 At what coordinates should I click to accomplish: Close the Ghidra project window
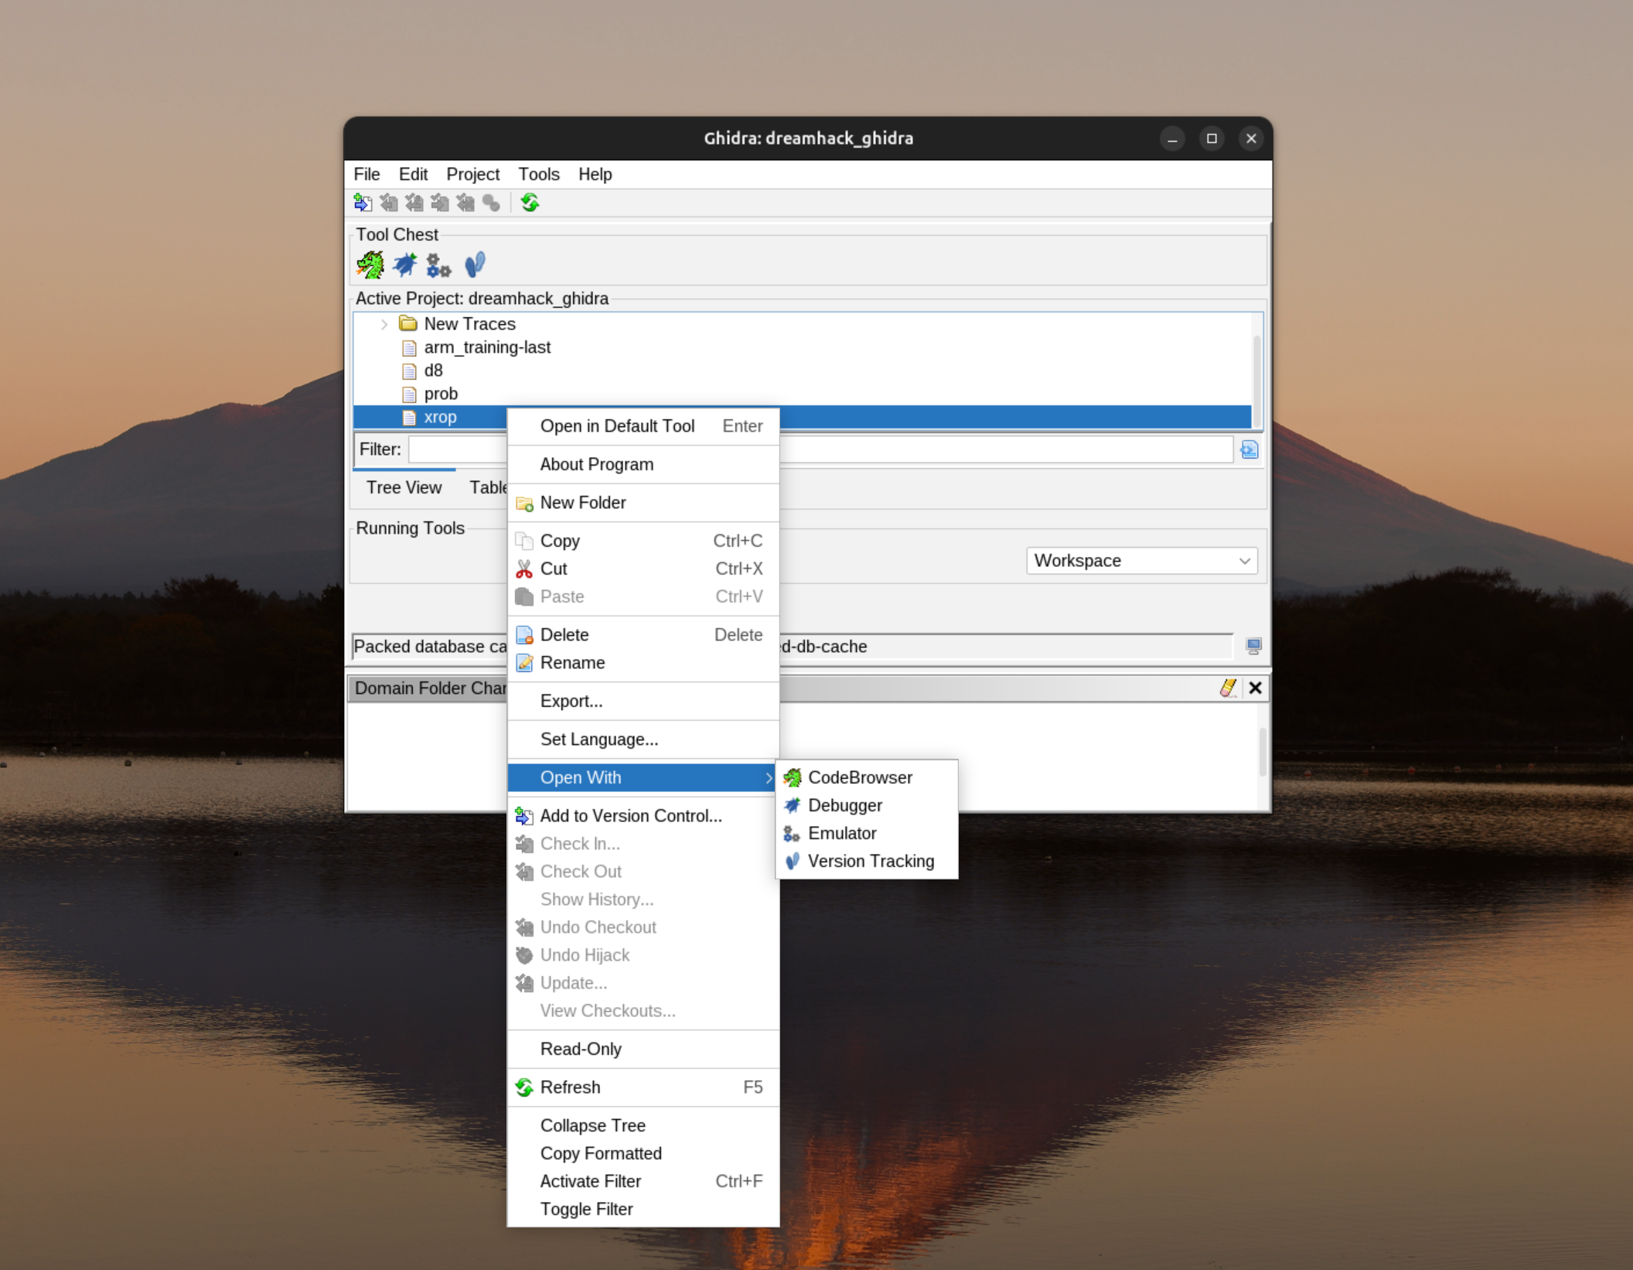click(1251, 138)
